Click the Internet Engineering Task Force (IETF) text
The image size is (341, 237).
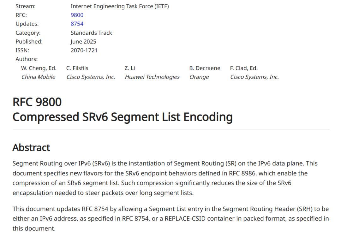click(120, 6)
